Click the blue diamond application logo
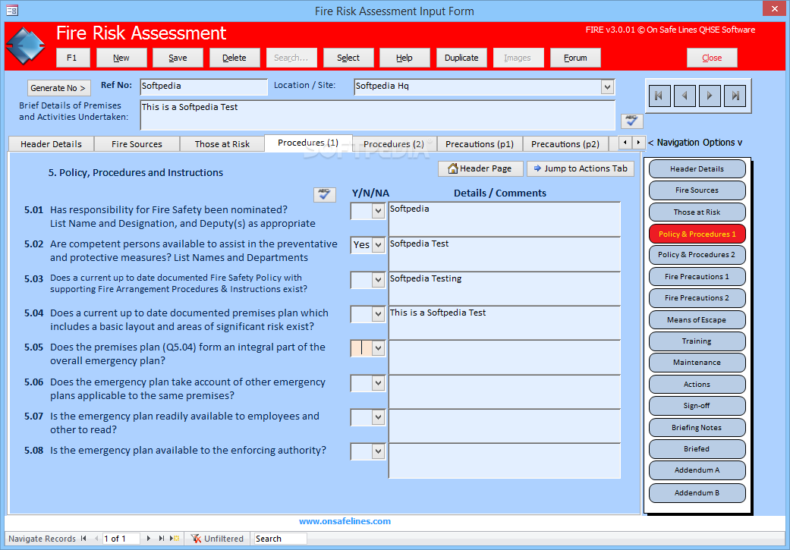Image resolution: width=790 pixels, height=550 pixels. 26,47
